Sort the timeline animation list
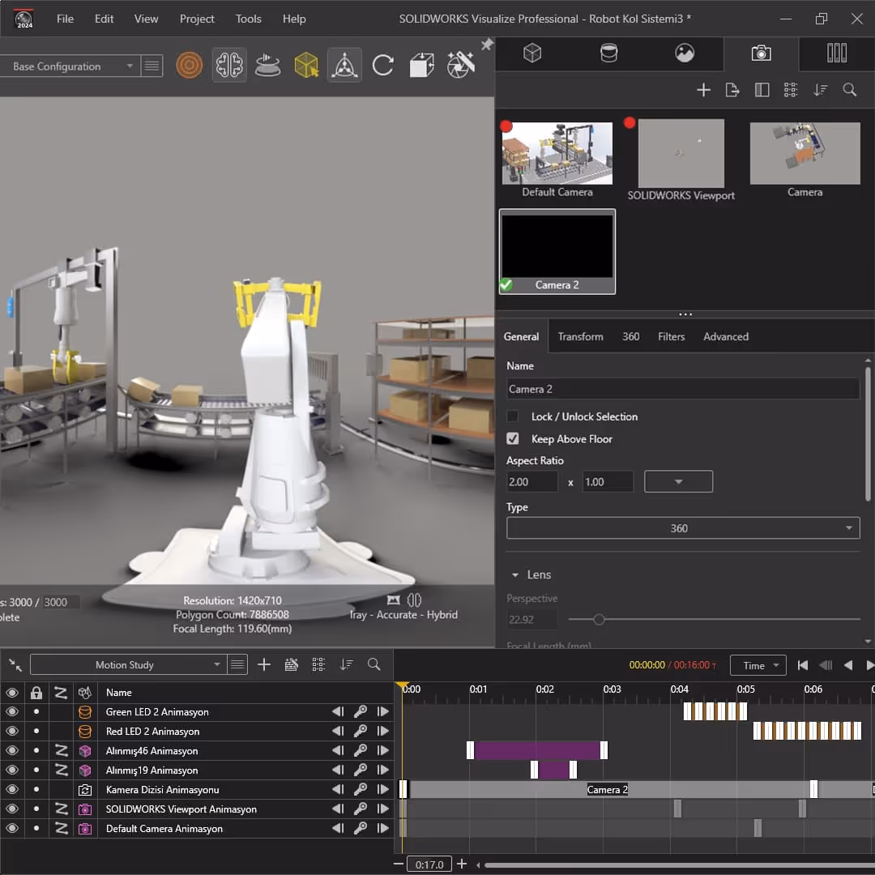Image resolution: width=875 pixels, height=875 pixels. click(x=347, y=664)
